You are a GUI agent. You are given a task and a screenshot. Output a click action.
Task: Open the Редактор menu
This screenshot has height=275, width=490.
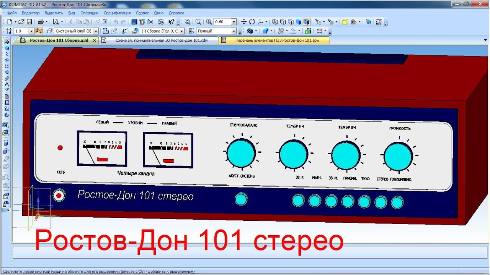click(x=31, y=13)
